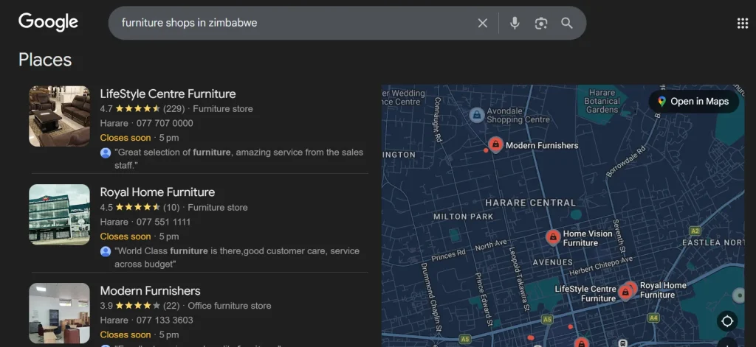Image resolution: width=756 pixels, height=347 pixels.
Task: View Modern Furnishers office thumbnail
Action: (x=59, y=313)
